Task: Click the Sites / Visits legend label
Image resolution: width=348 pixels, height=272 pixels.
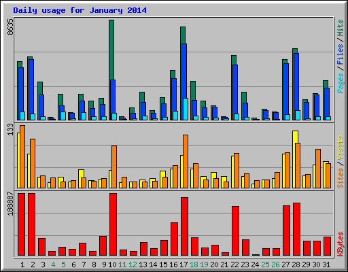Action: [x=341, y=162]
